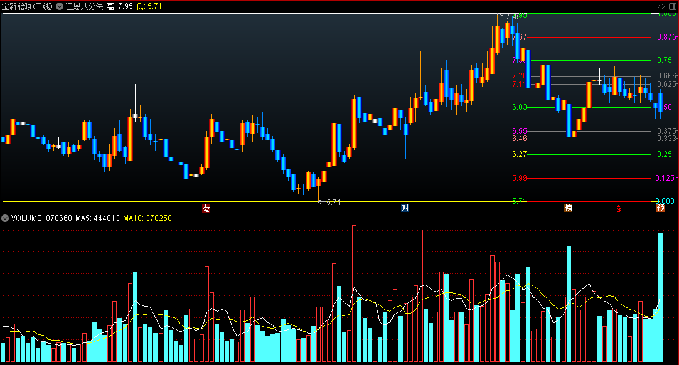Click the red $ event marker

click(618, 209)
